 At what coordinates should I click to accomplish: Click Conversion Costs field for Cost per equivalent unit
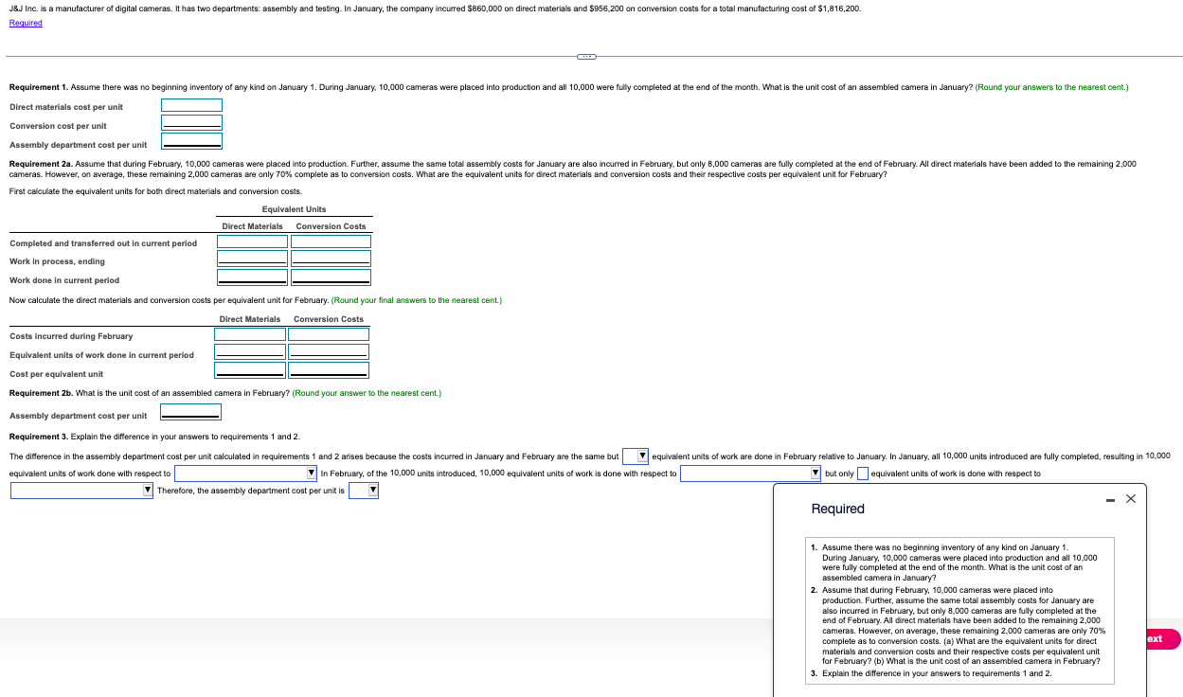click(329, 370)
